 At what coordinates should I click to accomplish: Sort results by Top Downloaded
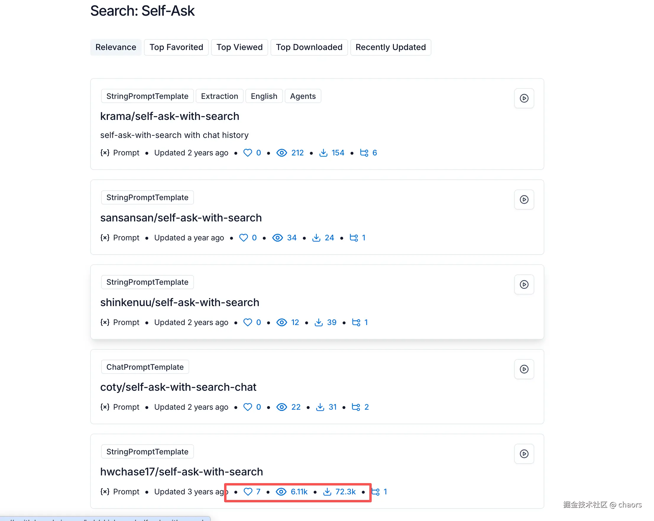point(309,47)
